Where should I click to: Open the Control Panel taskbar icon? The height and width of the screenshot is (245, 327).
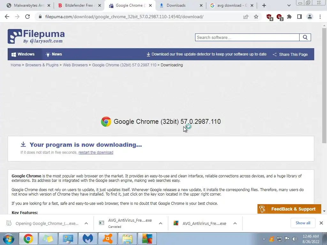click(68, 239)
